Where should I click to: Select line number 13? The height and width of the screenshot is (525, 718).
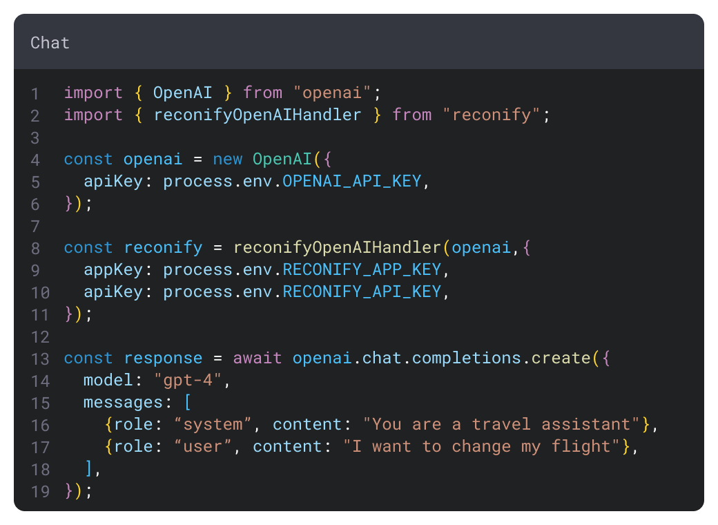[x=39, y=358]
